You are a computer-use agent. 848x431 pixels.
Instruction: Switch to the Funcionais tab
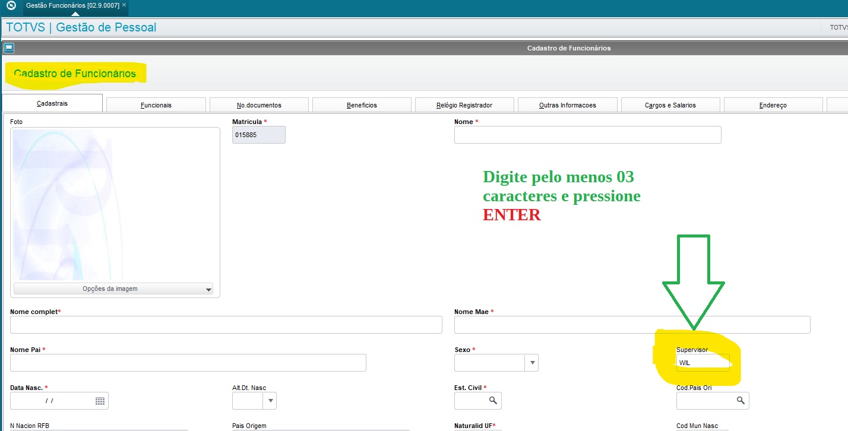point(156,105)
